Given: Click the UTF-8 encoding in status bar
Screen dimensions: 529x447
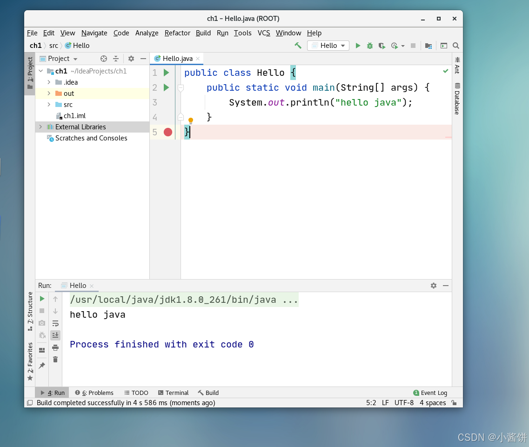Looking at the screenshot, I should tap(404, 403).
